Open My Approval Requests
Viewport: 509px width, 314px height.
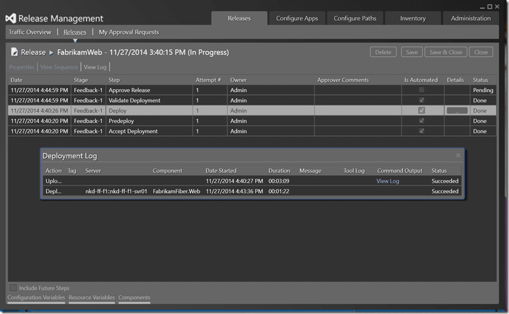pyautogui.click(x=129, y=32)
